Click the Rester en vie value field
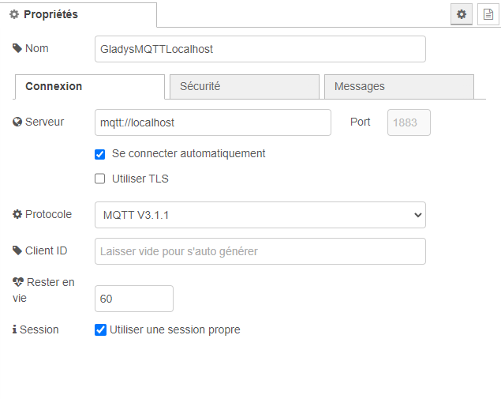This screenshot has width=501, height=399. pyautogui.click(x=133, y=299)
